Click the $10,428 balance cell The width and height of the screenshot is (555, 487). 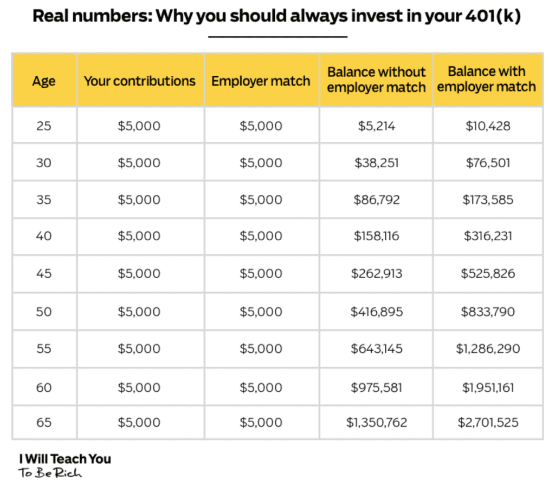click(x=488, y=126)
